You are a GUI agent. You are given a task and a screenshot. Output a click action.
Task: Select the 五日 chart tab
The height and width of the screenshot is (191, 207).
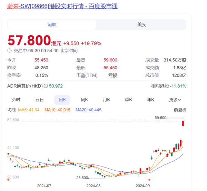point(39,100)
